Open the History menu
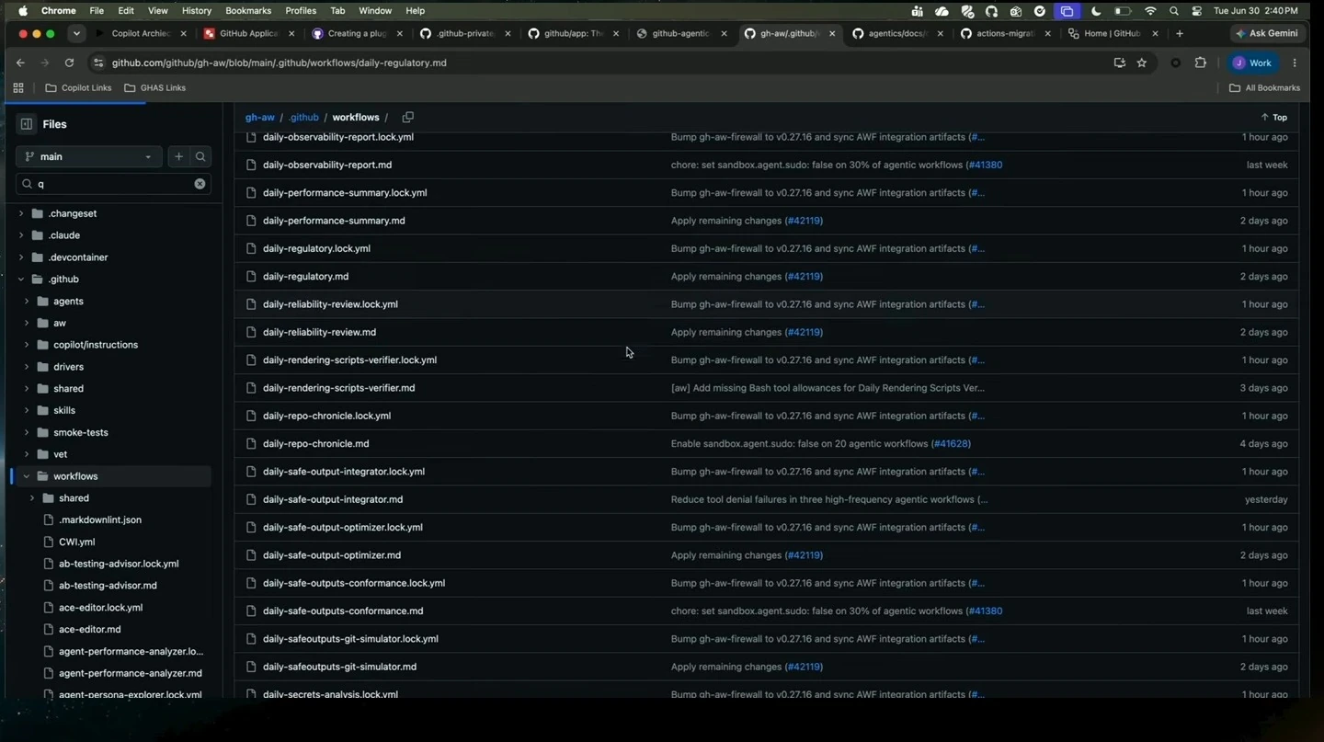The width and height of the screenshot is (1324, 742). (197, 10)
